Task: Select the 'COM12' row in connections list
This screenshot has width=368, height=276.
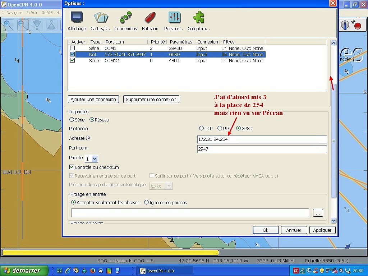Action: point(167,60)
